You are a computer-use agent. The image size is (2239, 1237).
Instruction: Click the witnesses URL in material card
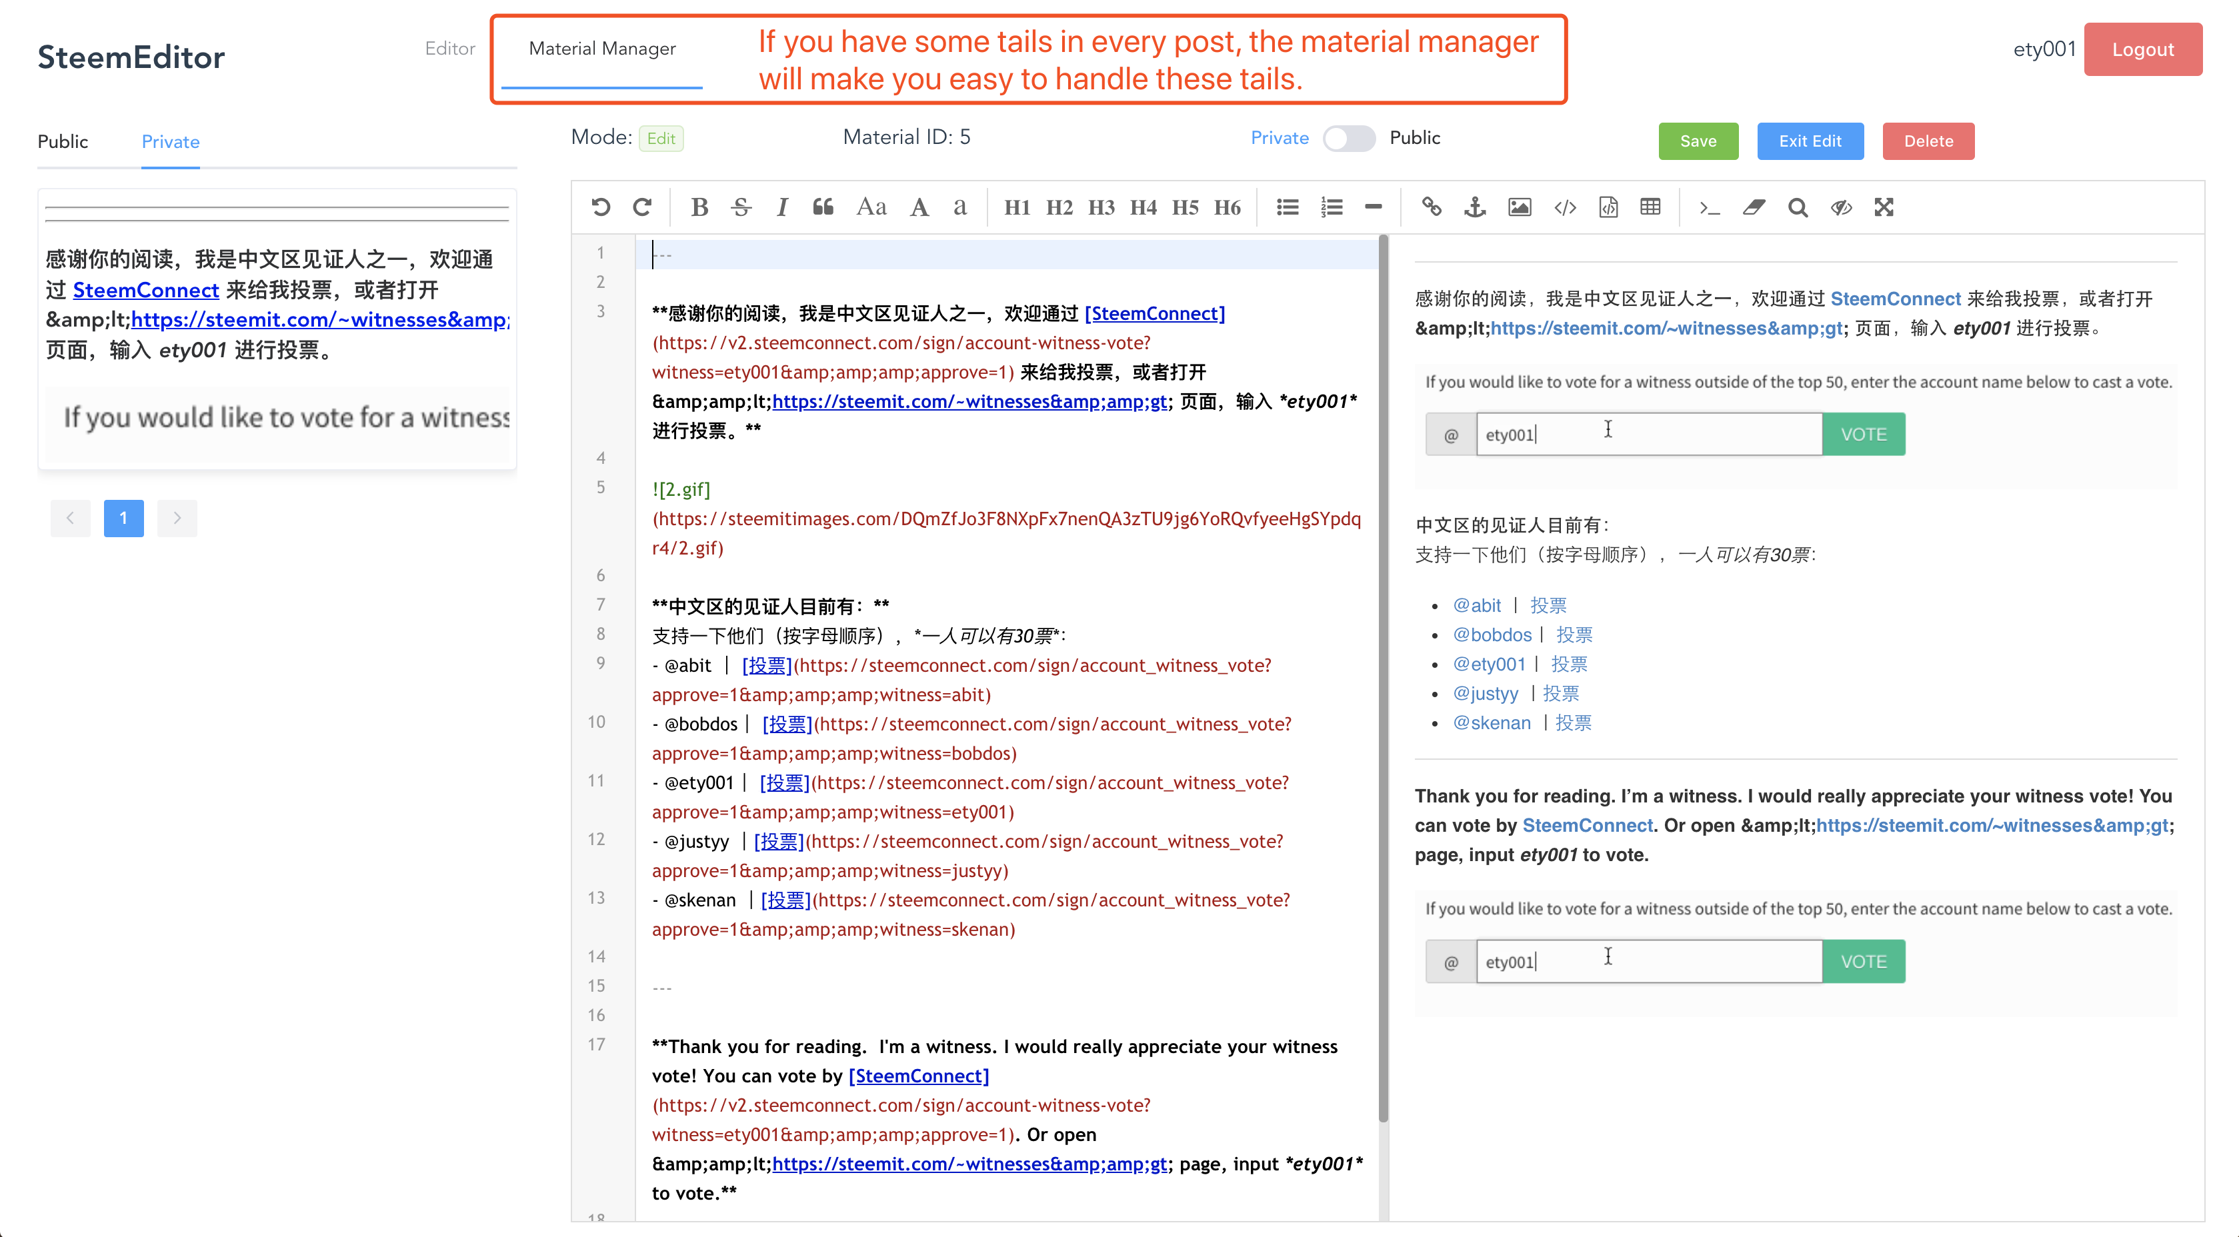[x=320, y=320]
